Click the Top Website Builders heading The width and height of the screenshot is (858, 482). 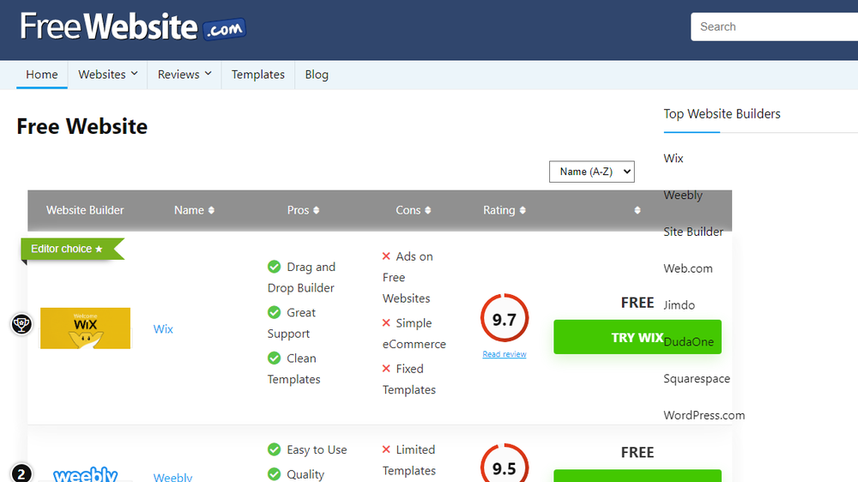coord(722,114)
